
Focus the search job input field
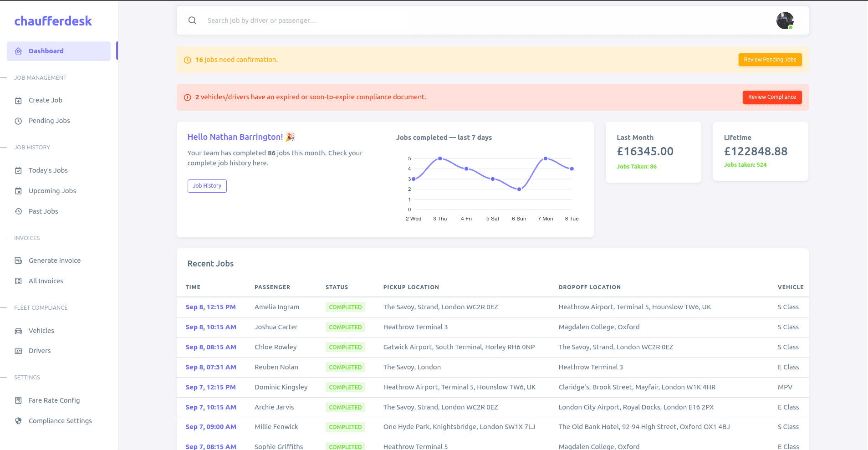[x=487, y=20]
